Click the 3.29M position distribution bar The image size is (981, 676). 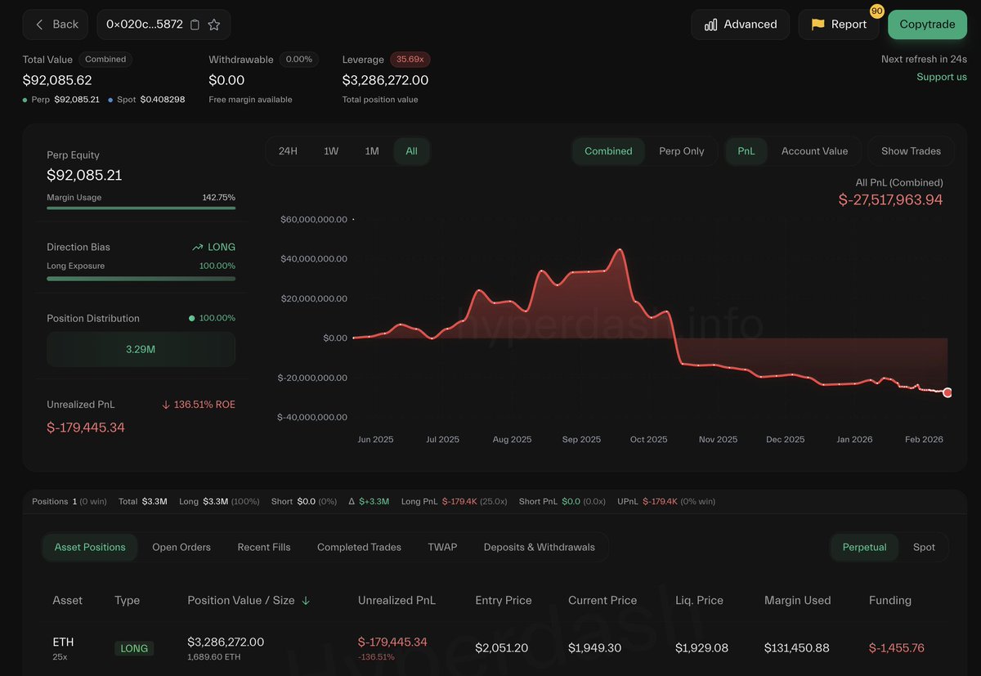(x=141, y=349)
